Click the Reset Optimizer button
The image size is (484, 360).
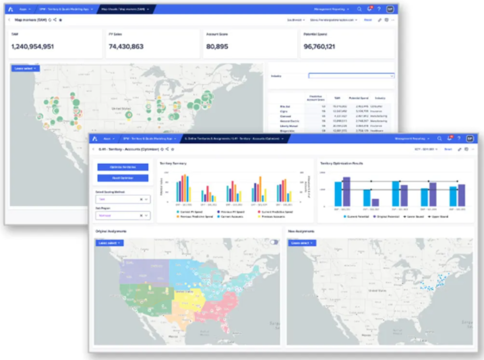123,178
